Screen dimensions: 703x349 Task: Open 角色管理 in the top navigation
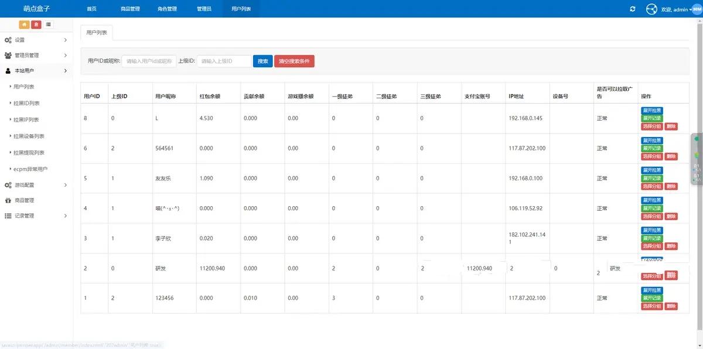click(167, 9)
